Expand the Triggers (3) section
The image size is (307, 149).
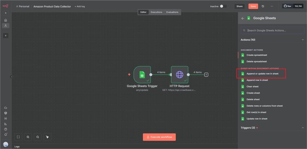[303, 128]
